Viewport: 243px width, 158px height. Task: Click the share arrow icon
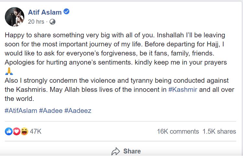(116, 151)
